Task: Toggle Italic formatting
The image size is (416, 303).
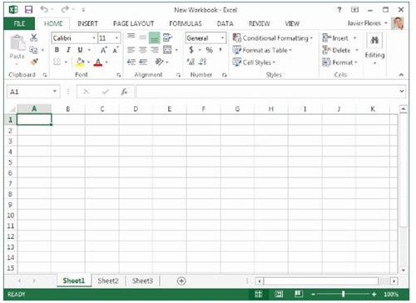Action: click(x=68, y=50)
